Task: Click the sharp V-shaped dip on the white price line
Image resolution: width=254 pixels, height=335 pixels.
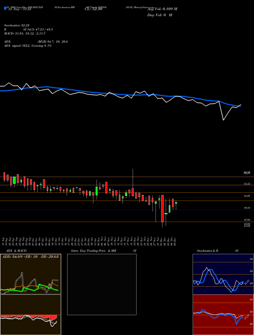Action: (224, 120)
